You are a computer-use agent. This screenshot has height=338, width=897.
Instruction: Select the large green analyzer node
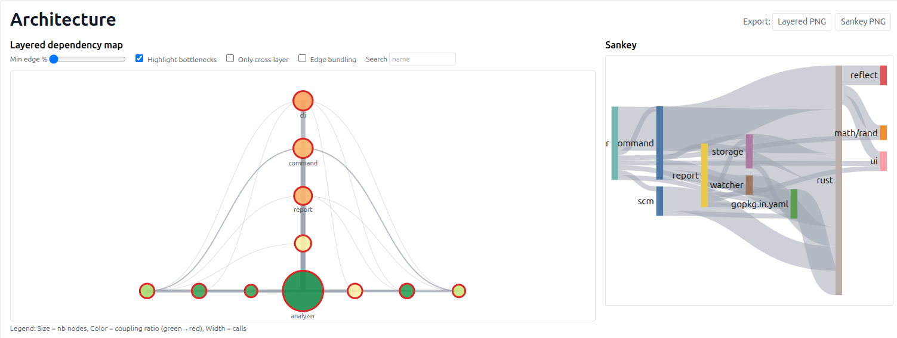[x=303, y=291]
